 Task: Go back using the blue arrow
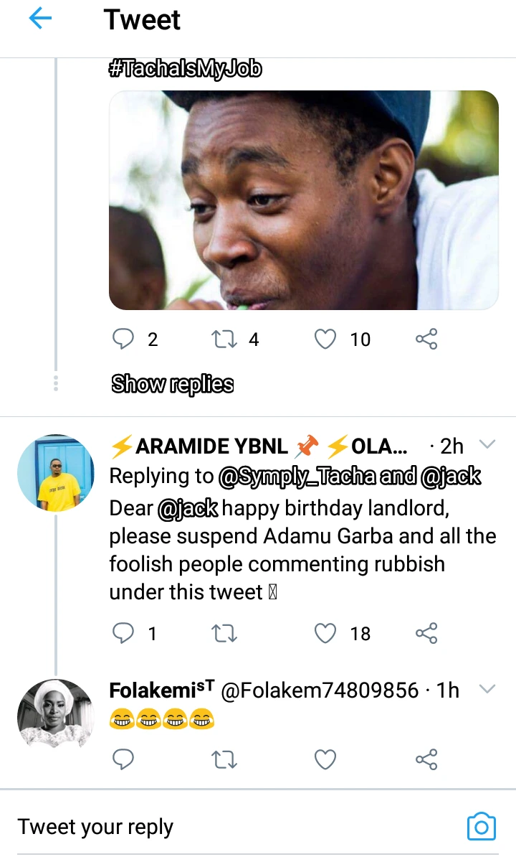[40, 20]
